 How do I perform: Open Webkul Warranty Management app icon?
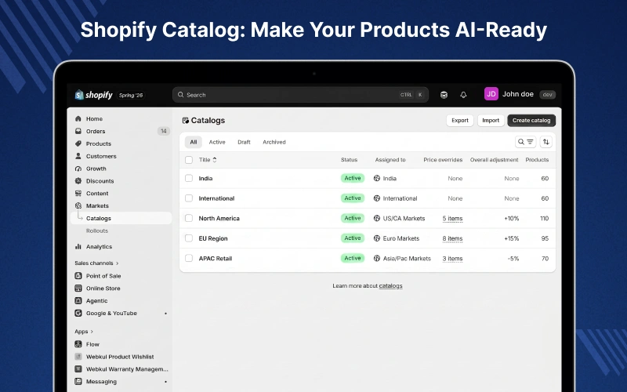pyautogui.click(x=78, y=368)
